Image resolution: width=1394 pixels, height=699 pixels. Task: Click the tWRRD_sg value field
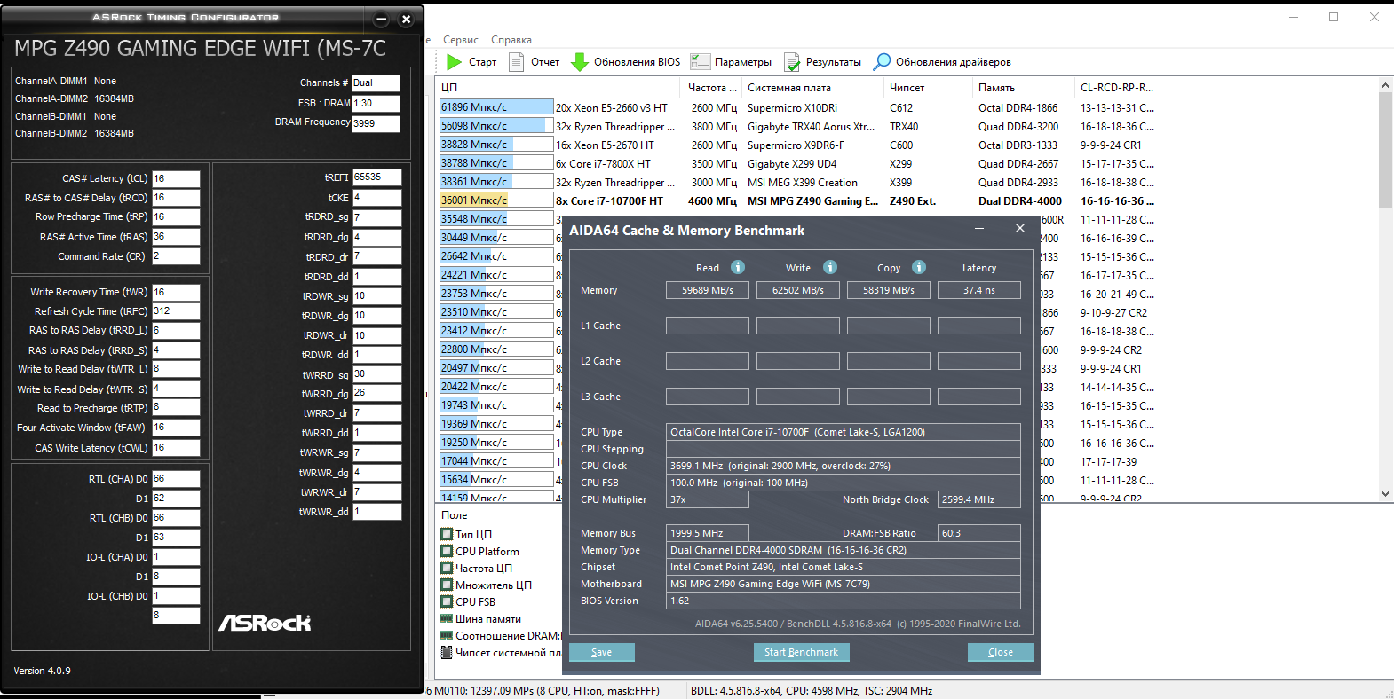tap(376, 374)
